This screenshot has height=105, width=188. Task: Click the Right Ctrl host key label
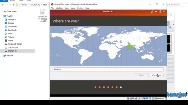(x=160, y=98)
